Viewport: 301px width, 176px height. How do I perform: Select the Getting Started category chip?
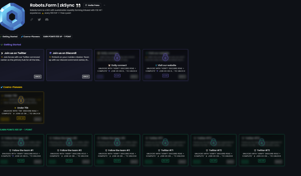click(x=9, y=36)
